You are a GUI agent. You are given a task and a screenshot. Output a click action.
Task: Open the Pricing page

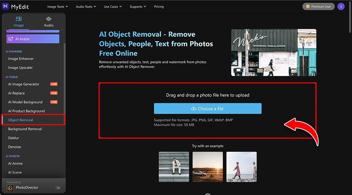pyautogui.click(x=159, y=7)
